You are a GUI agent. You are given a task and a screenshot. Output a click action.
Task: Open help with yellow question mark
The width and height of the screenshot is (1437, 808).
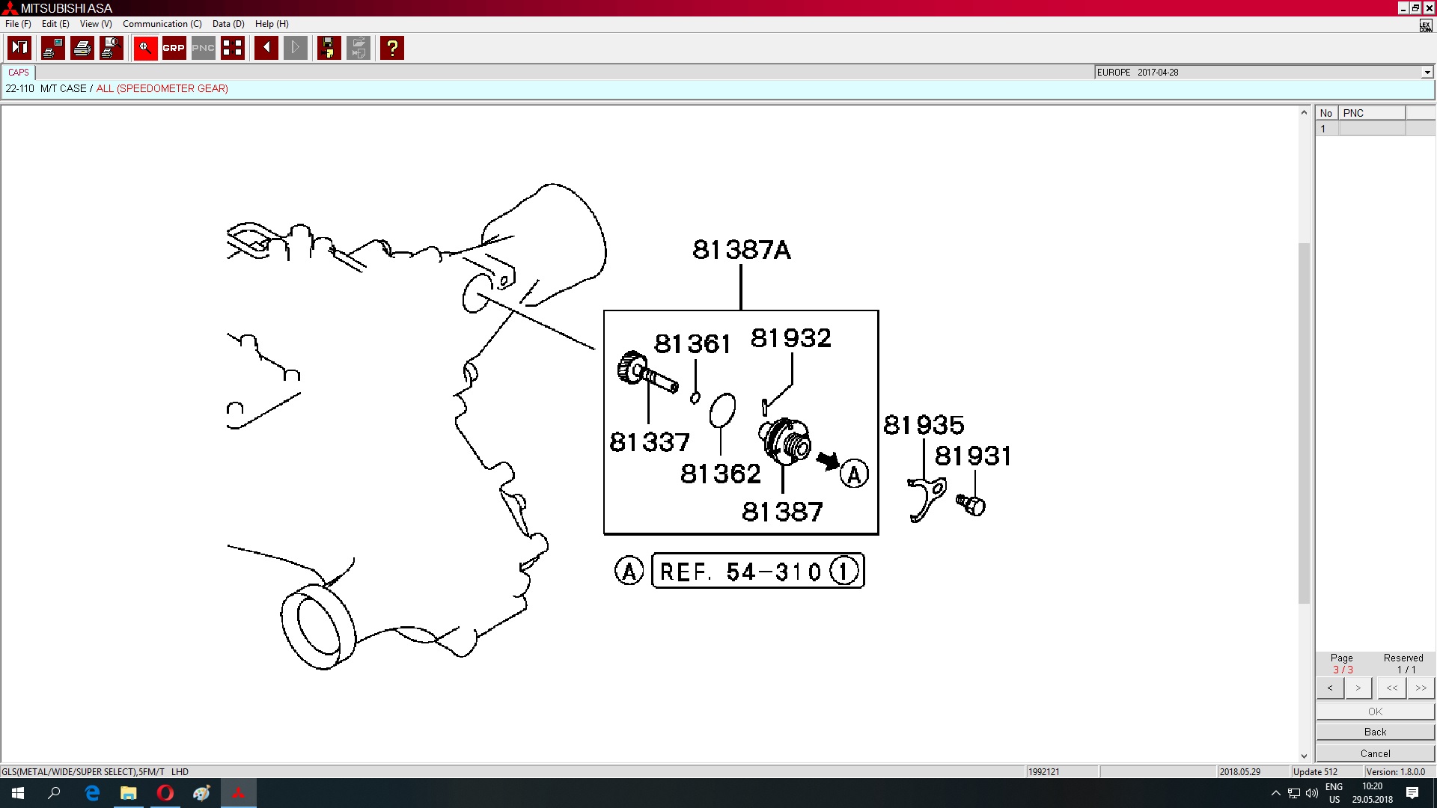(392, 48)
